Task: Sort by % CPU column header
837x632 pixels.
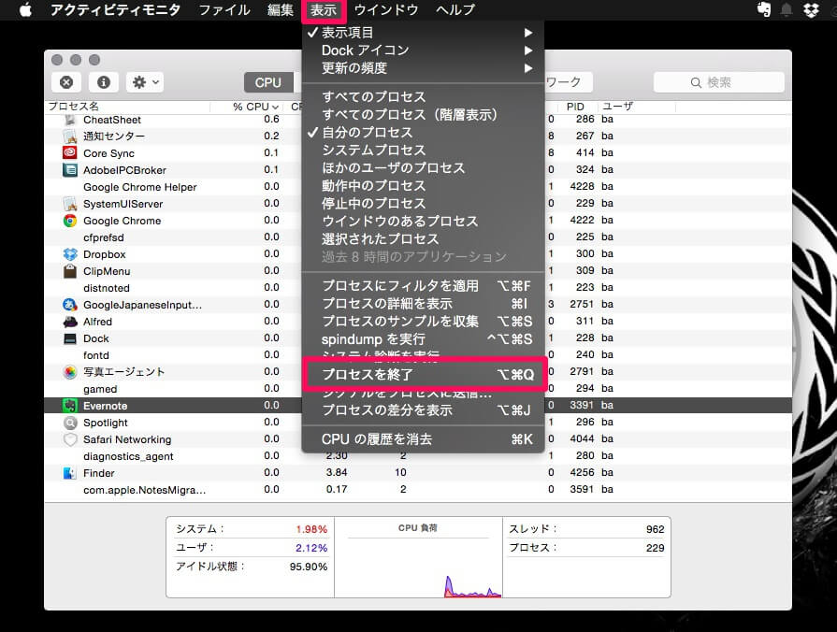Action: 255,107
